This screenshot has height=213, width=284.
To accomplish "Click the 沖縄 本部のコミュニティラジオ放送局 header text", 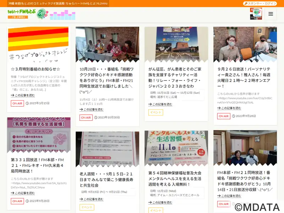I will (x=58, y=4).
